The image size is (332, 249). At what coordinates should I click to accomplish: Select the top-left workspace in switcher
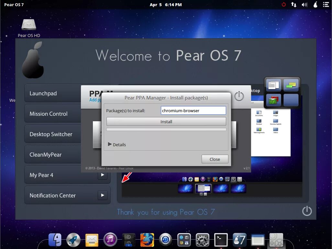[x=273, y=85]
